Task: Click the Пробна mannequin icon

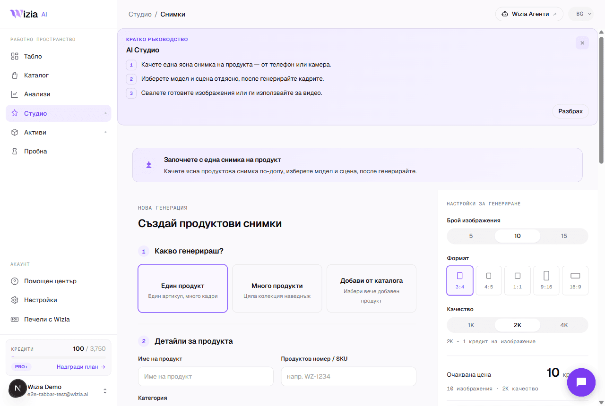Action: tap(15, 151)
